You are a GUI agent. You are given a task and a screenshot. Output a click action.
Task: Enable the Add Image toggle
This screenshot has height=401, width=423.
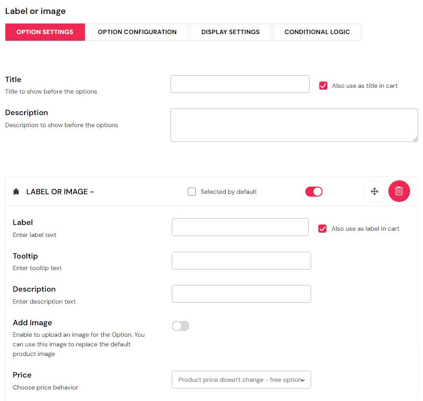click(181, 326)
